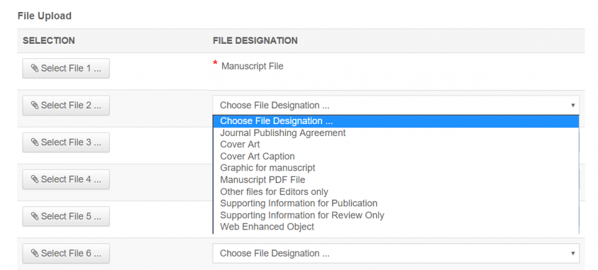Click the Select File 1 button
Image resolution: width=598 pixels, height=270 pixels.
click(x=66, y=68)
